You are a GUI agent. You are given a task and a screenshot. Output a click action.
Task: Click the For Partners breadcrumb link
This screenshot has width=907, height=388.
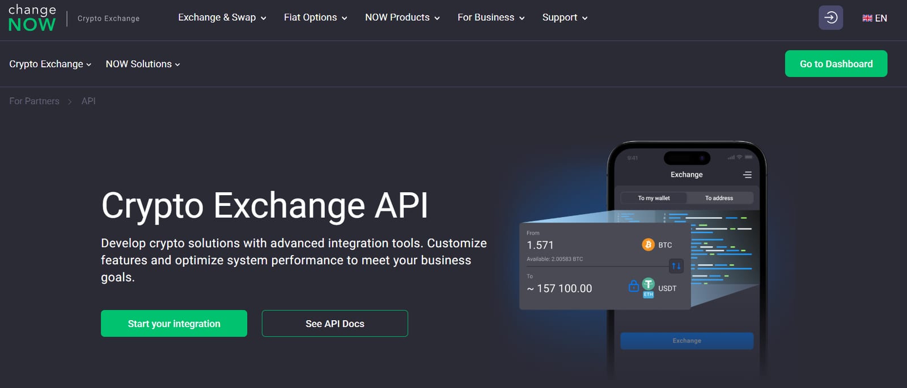(x=34, y=101)
